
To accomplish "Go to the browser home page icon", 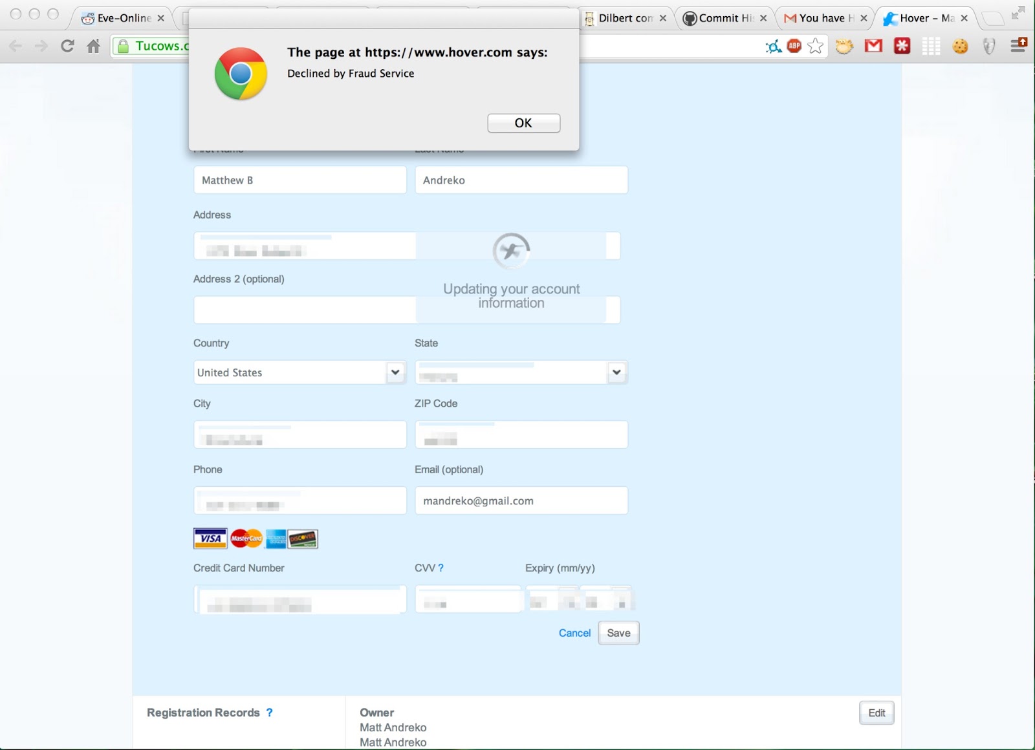I will point(94,46).
